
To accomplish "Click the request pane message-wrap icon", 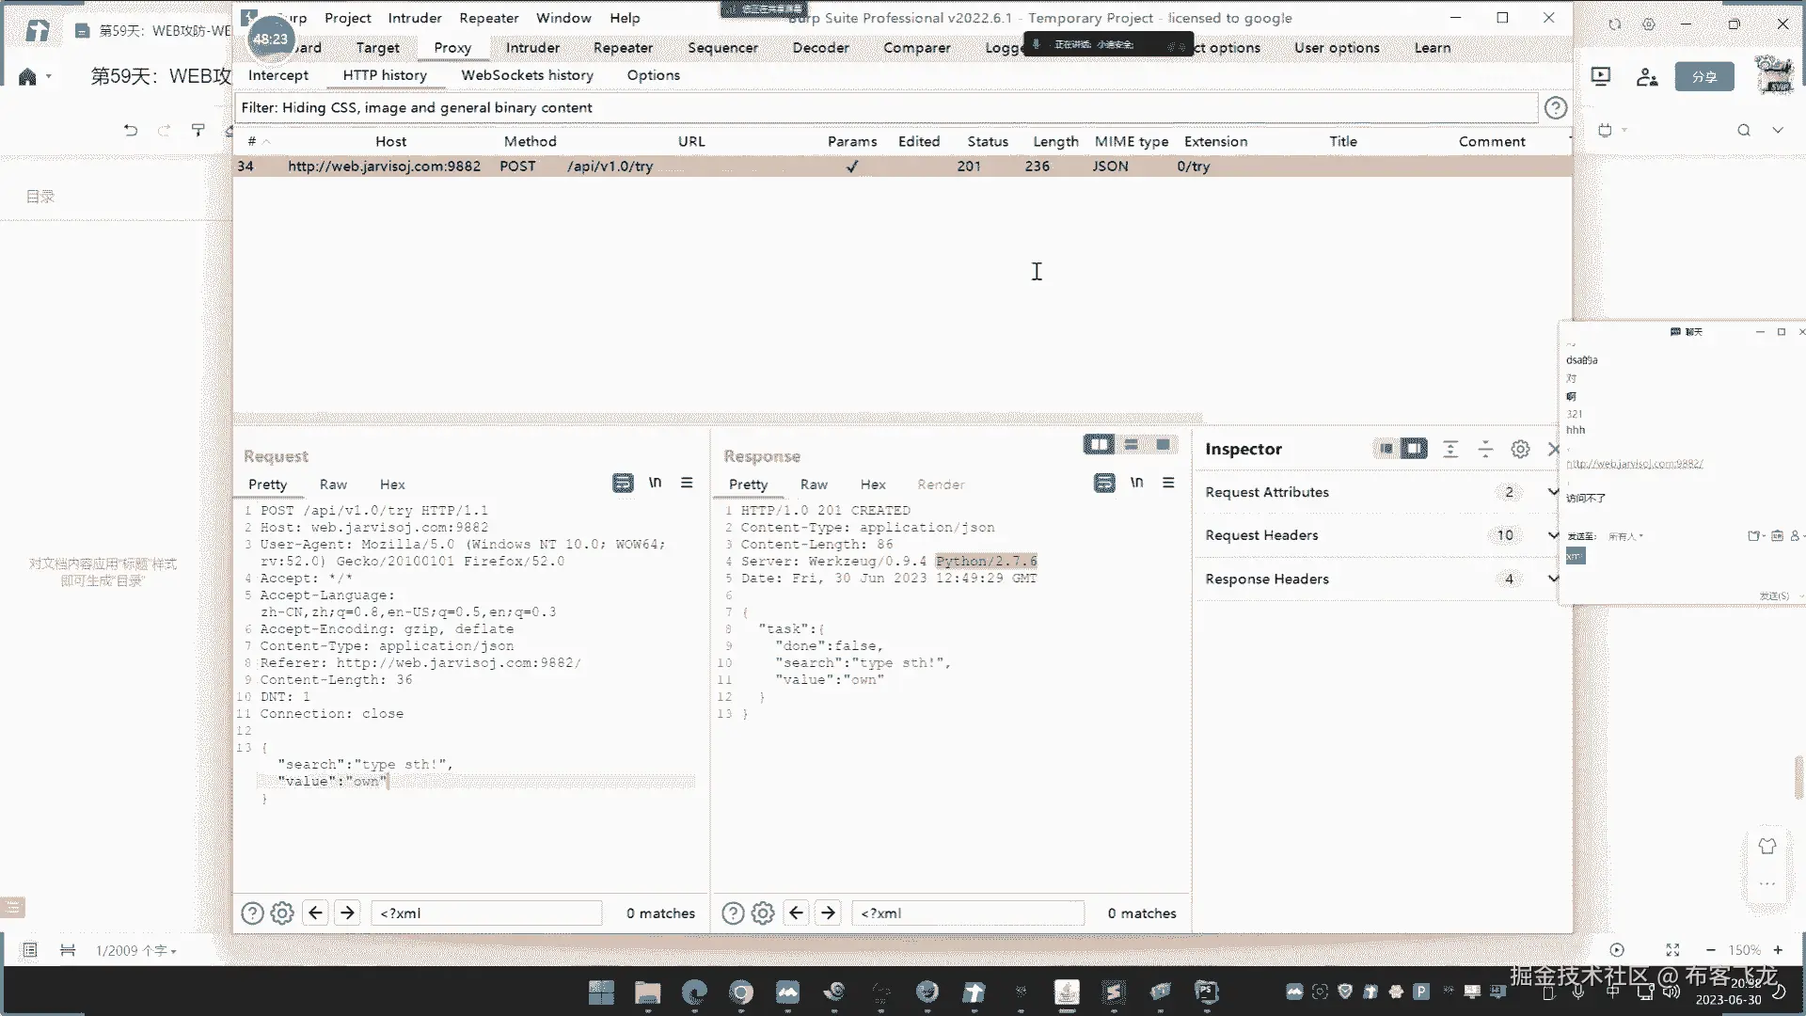I will click(623, 484).
